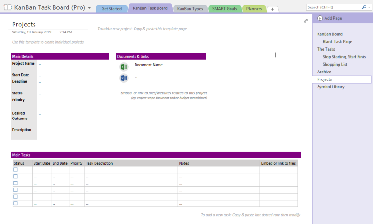The height and width of the screenshot is (224, 373).
Task: Open the Word document icon
Action: (x=123, y=78)
